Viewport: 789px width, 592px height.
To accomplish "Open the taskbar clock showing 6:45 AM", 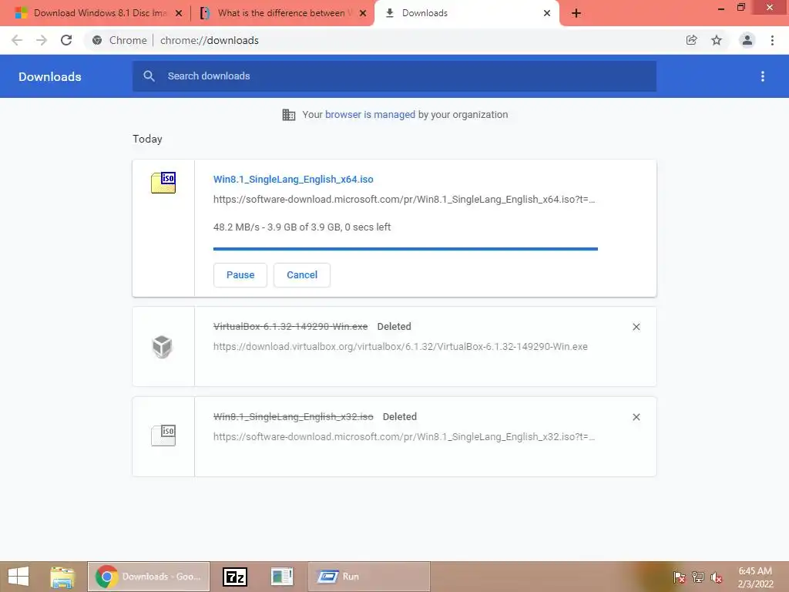I will (x=755, y=577).
